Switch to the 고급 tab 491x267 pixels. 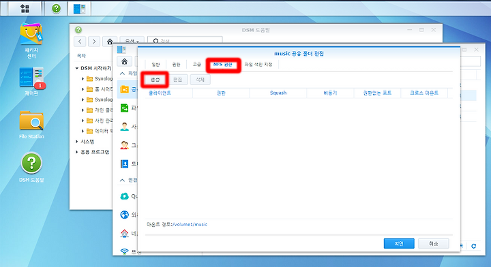pos(196,65)
